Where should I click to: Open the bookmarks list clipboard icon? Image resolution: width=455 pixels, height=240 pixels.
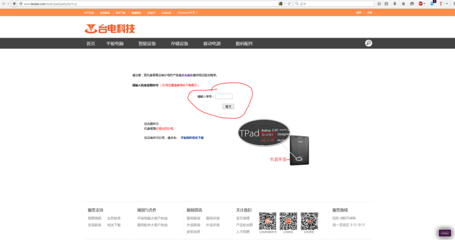tap(386, 4)
